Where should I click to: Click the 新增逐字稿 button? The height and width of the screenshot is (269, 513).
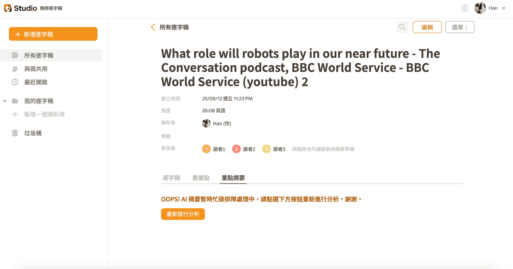point(53,34)
